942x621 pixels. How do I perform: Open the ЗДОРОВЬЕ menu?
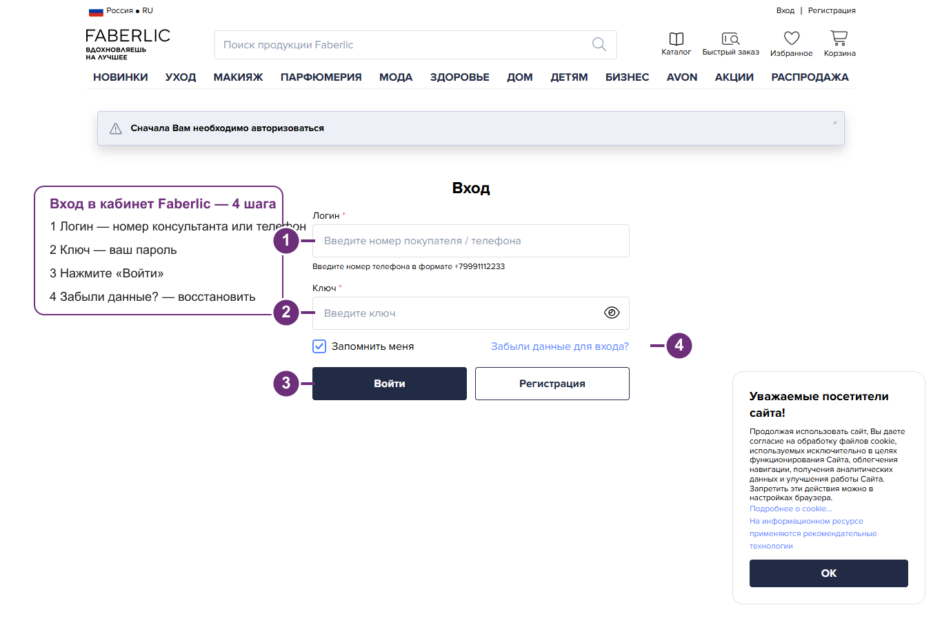[460, 77]
